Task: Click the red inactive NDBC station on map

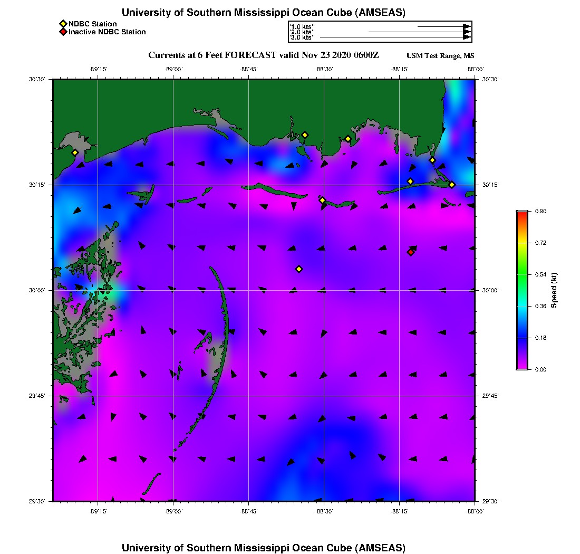Action: point(411,252)
